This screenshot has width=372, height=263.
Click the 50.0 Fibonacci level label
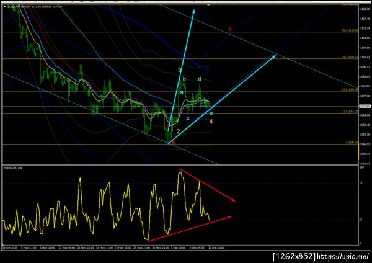click(350, 30)
